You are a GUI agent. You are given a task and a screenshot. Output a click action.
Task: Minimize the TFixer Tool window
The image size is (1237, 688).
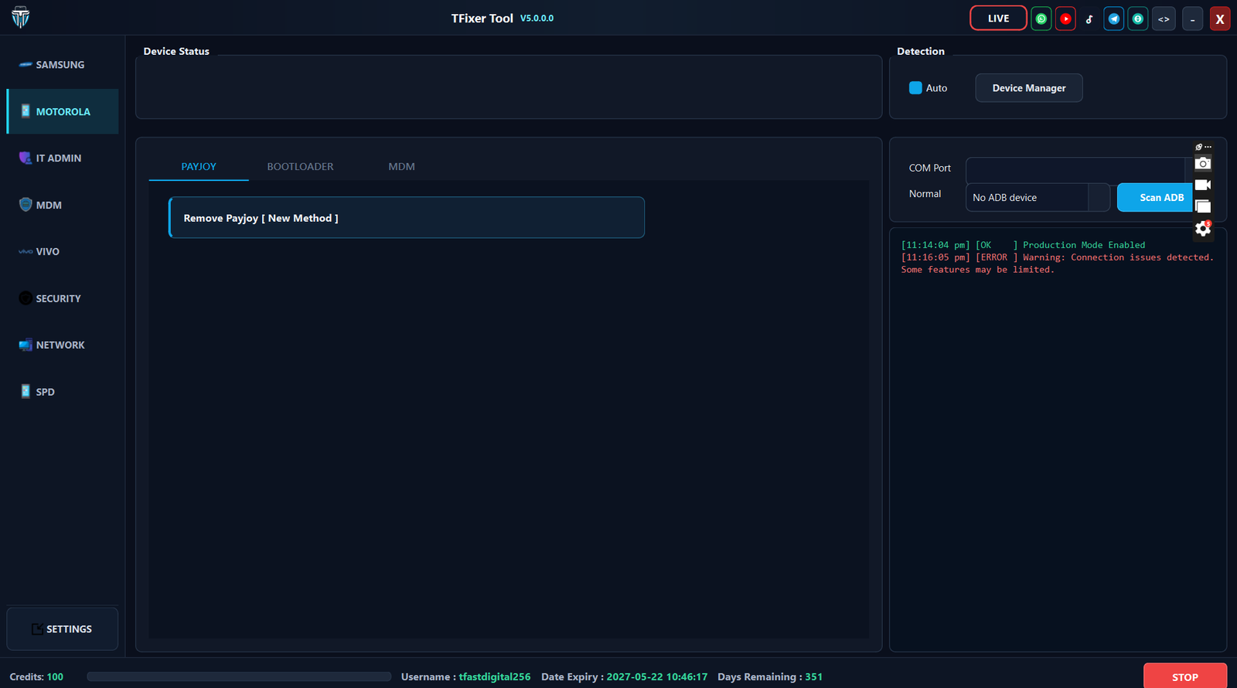click(x=1193, y=19)
